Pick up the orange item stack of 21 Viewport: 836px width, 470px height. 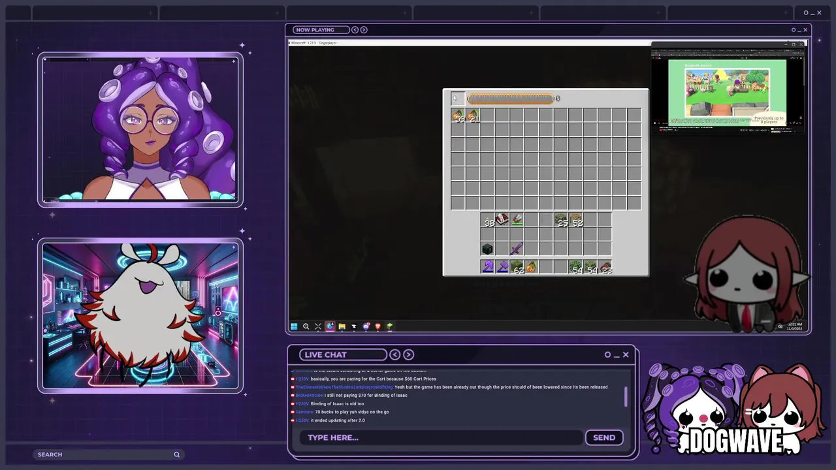473,116
